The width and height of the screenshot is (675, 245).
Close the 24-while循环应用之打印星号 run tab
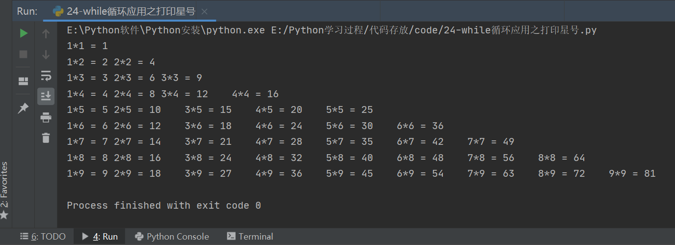coord(205,11)
